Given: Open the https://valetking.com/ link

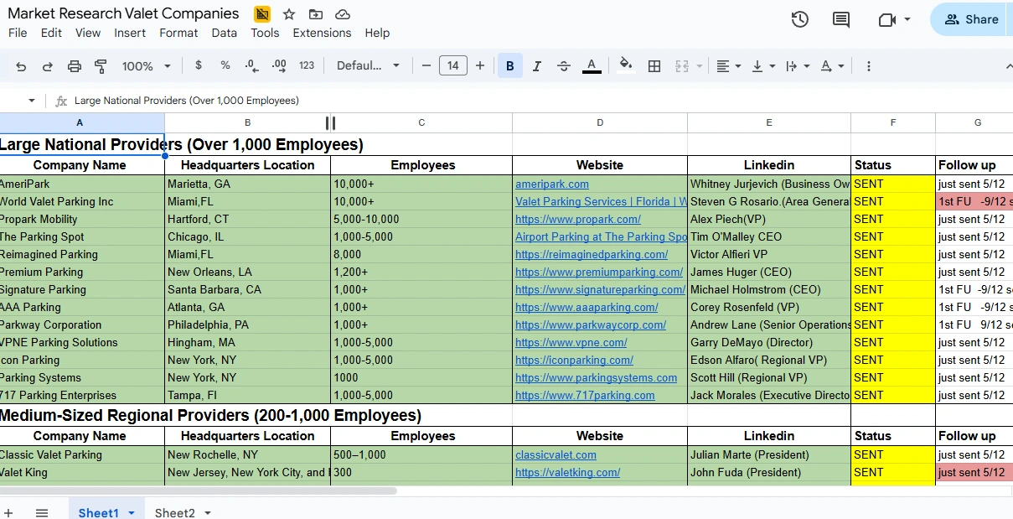Looking at the screenshot, I should click(567, 472).
